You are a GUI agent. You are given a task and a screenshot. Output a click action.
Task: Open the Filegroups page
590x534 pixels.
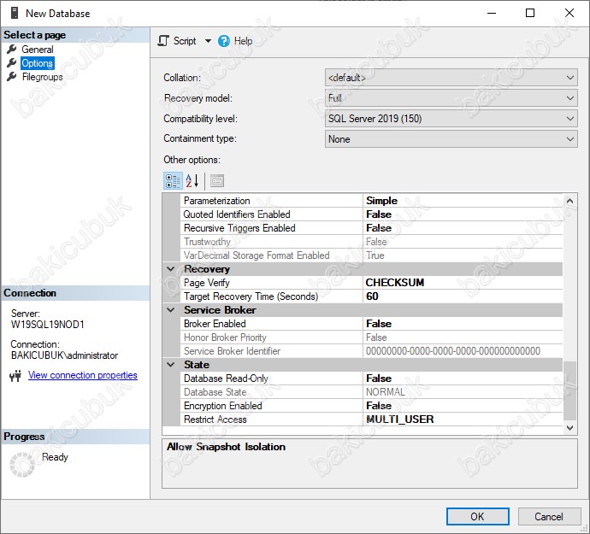[42, 77]
